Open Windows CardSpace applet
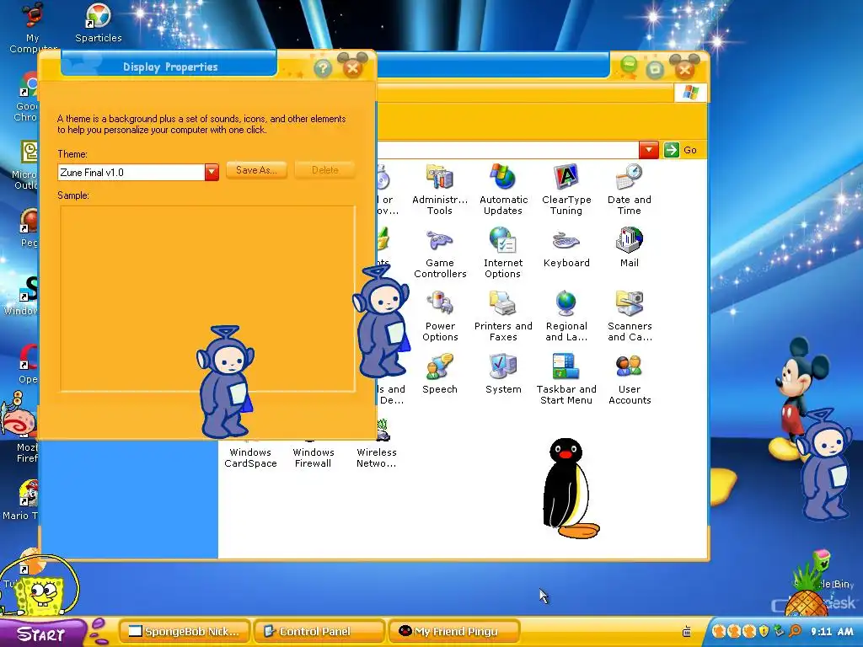The height and width of the screenshot is (647, 863). coord(250,457)
